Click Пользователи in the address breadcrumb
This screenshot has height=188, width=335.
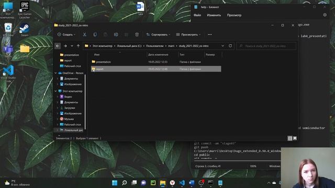coord(155,46)
